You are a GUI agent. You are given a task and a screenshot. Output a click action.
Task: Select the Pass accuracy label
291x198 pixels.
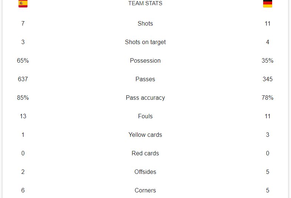(145, 98)
